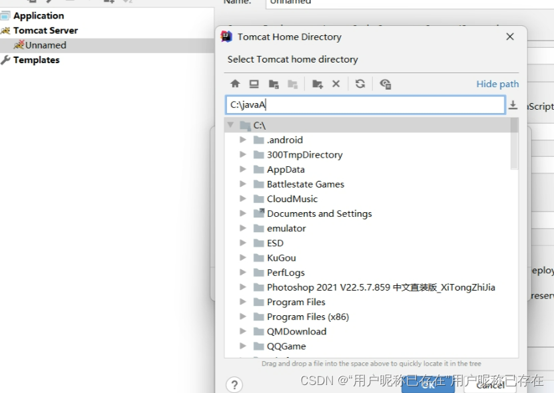
Task: Expand the 300TmpDirectory folder
Action: (243, 154)
